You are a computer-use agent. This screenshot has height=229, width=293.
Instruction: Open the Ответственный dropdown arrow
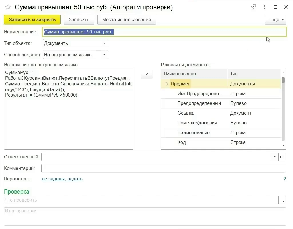pos(275,157)
